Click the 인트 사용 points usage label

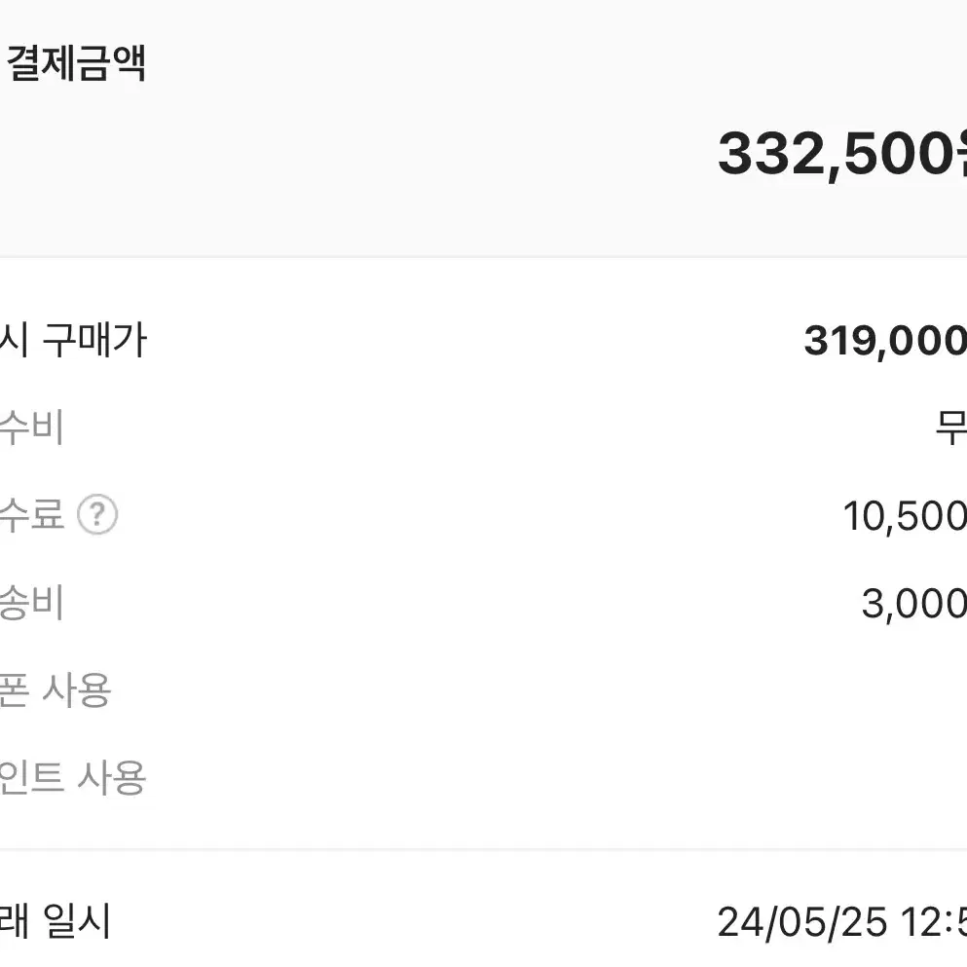click(73, 777)
